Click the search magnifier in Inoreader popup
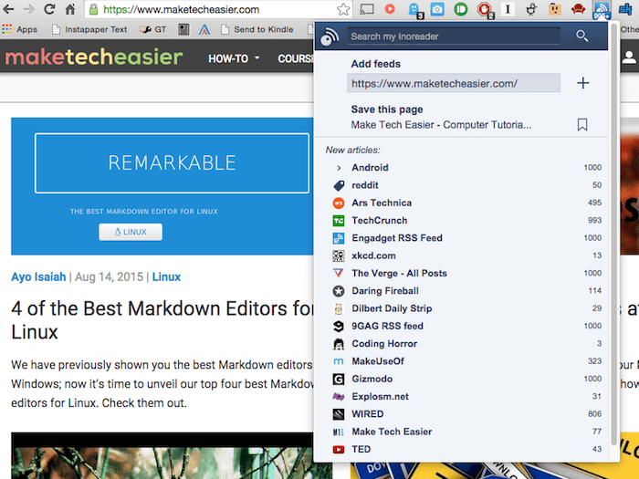 coord(582,36)
